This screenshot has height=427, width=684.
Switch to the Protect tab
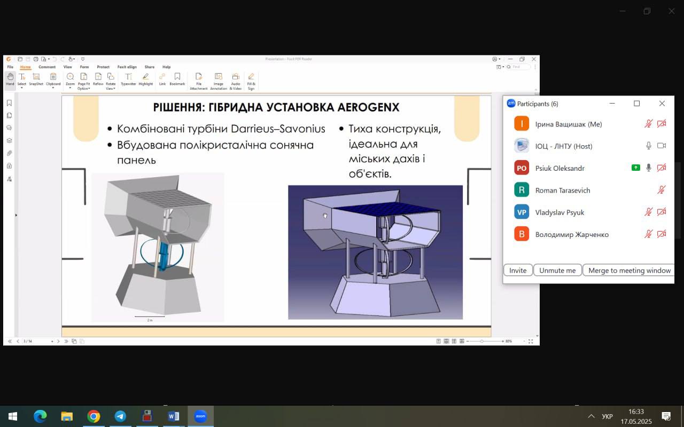tap(103, 67)
